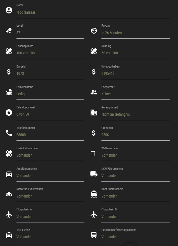Viewport: 178px width, 246px height.
Task: Click the profile avatar icon beside Name
Action: coord(9,10)
